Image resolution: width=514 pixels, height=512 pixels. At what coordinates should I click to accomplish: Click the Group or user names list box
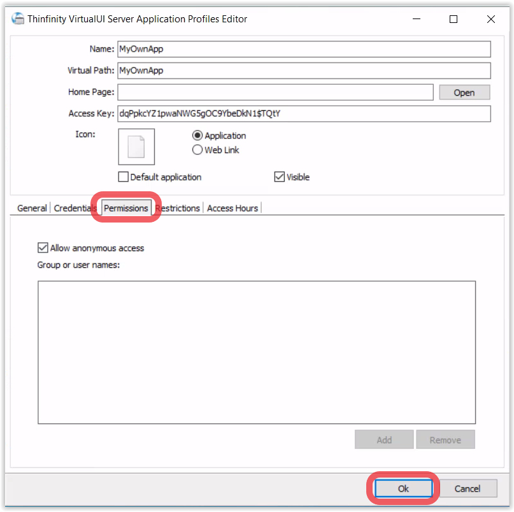[257, 352]
